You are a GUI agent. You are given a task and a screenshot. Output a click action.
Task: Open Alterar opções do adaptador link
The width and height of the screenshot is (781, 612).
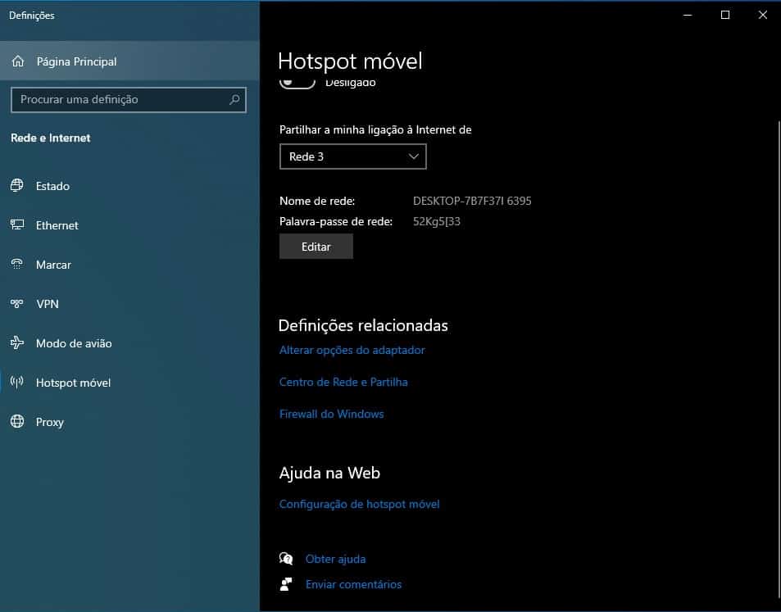click(352, 350)
